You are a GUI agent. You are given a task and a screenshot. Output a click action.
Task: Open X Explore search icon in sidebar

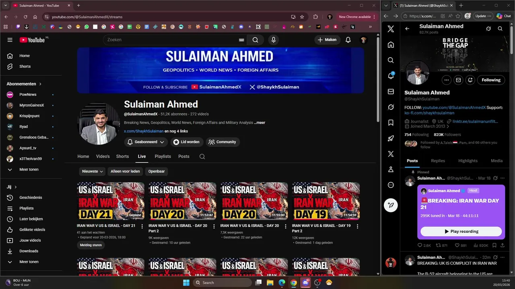click(x=391, y=60)
